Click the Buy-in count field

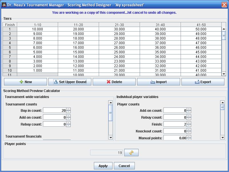click(55, 110)
